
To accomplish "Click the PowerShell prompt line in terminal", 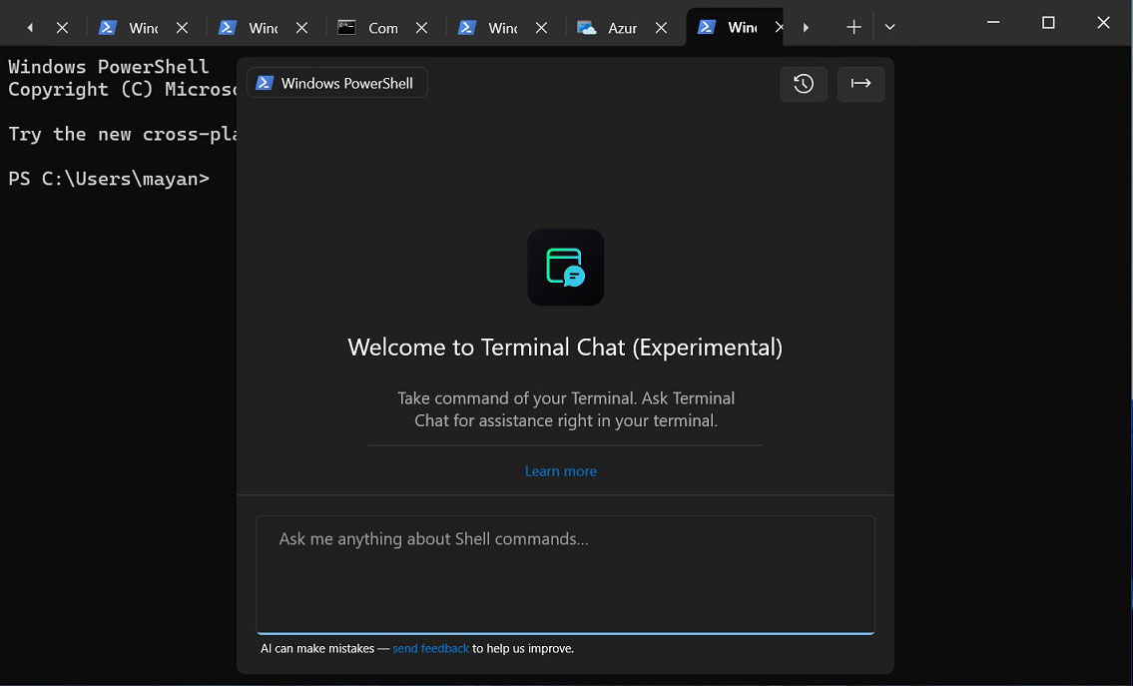I will (109, 179).
